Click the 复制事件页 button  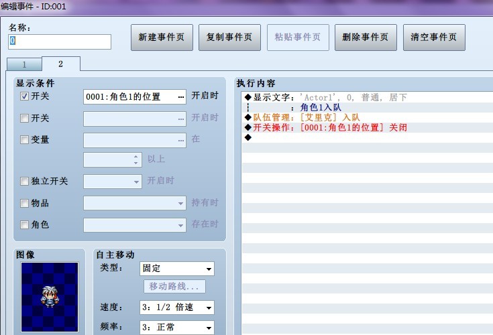[x=229, y=38]
